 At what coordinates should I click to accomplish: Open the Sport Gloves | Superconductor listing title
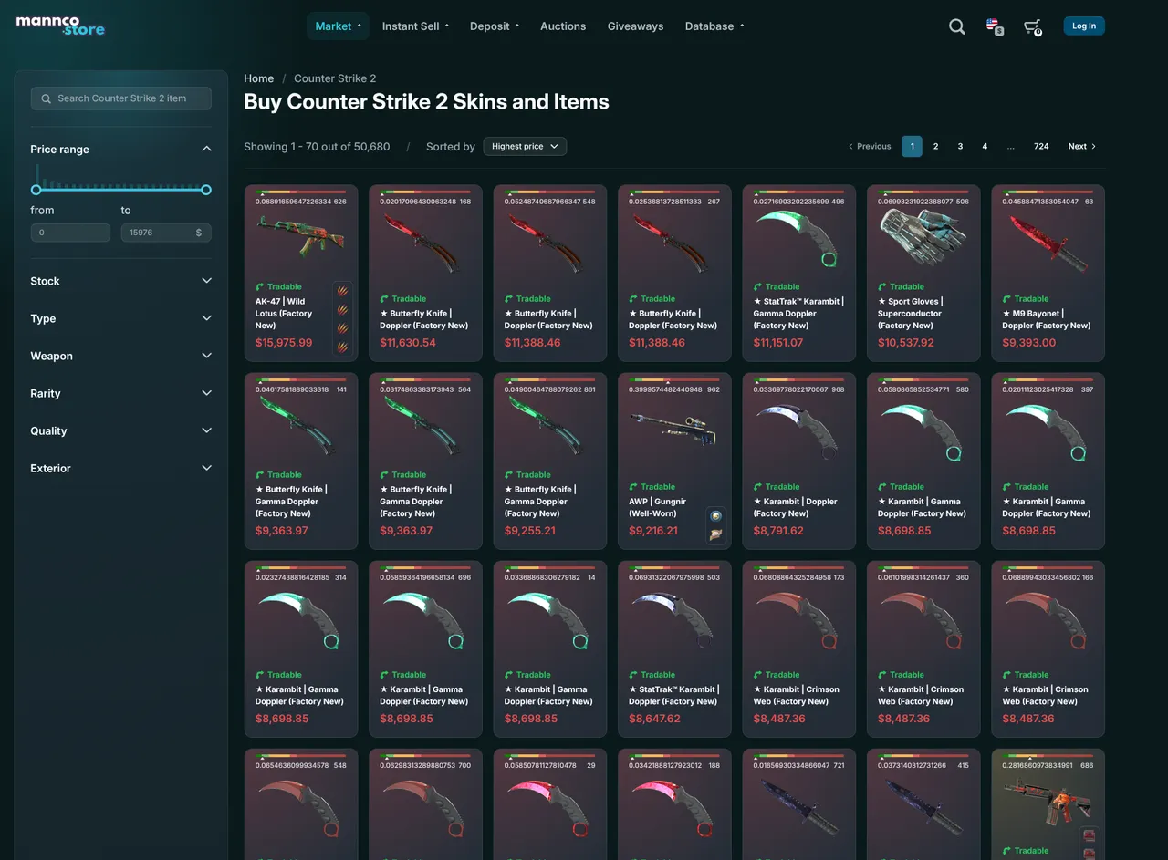[x=911, y=313]
